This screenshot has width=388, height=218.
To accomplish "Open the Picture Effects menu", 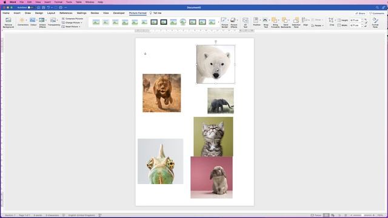I will [234, 22].
